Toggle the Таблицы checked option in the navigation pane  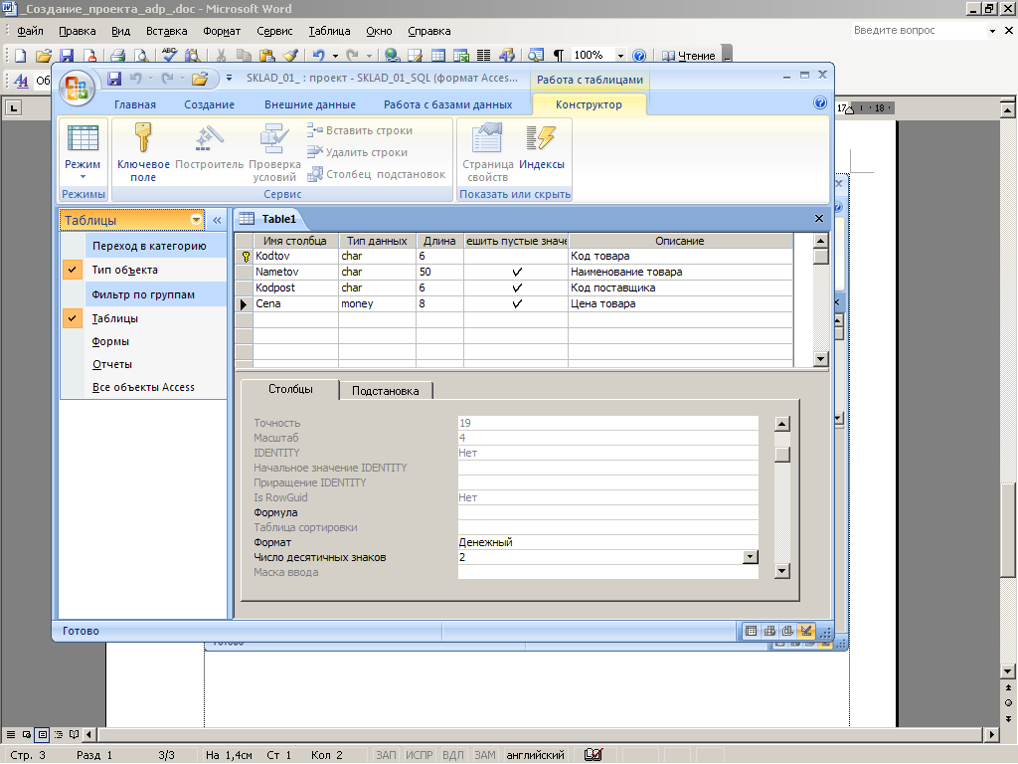pos(72,318)
